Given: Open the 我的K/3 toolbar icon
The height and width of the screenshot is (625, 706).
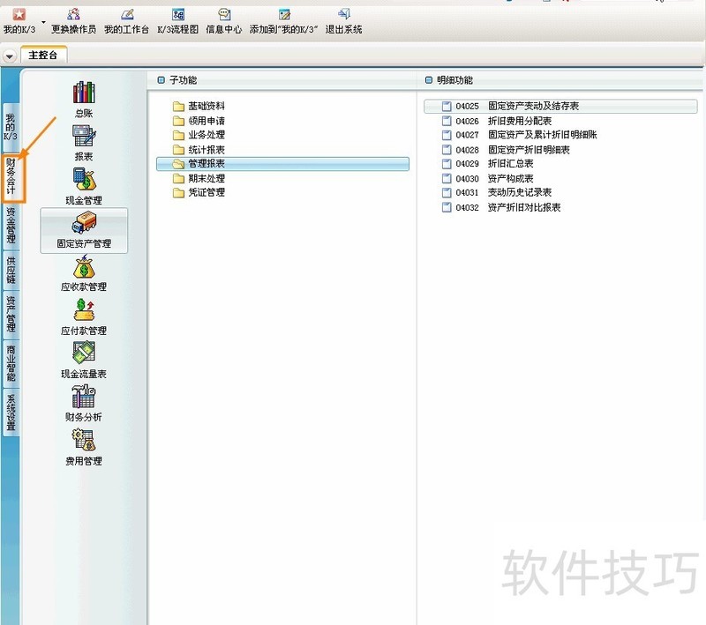Looking at the screenshot, I should [19, 21].
